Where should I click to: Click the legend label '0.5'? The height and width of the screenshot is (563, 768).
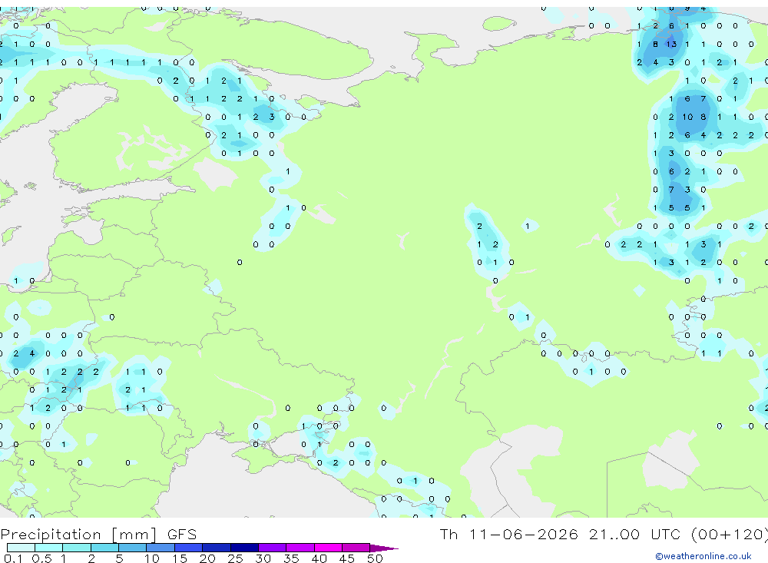point(41,558)
